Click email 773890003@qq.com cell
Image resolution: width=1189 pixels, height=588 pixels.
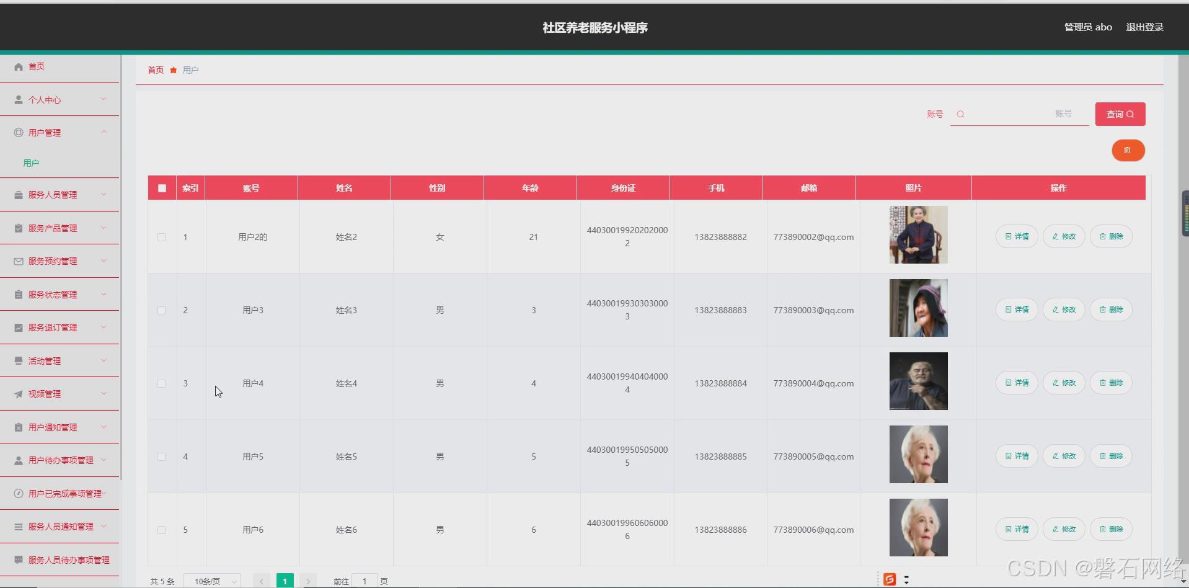[813, 310]
